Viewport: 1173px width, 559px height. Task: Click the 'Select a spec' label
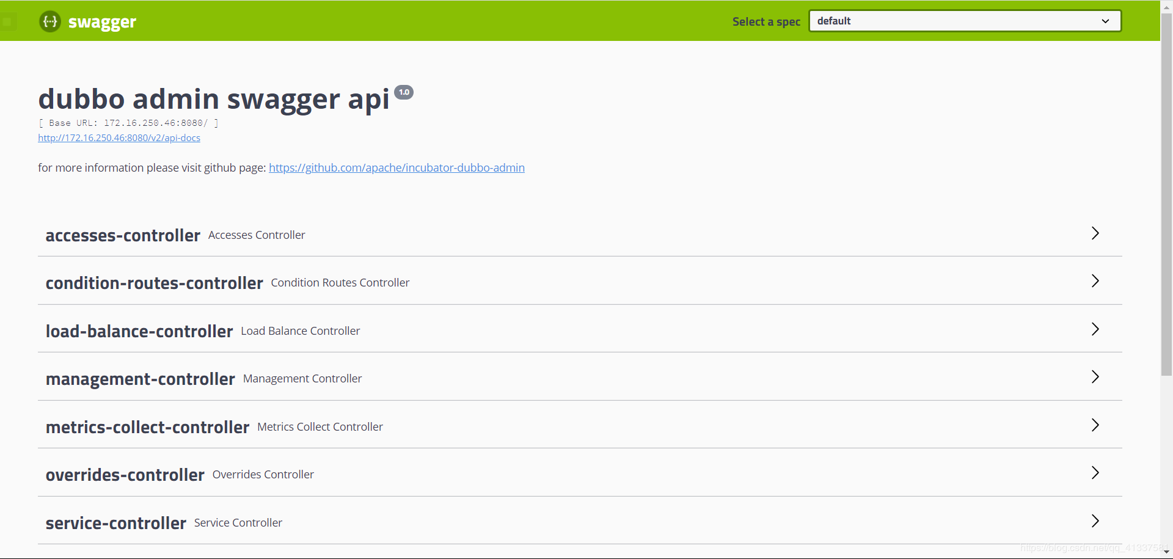tap(766, 22)
